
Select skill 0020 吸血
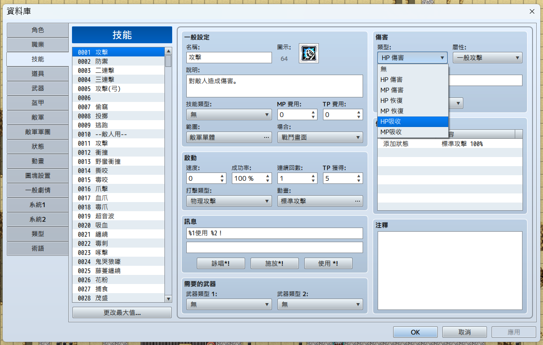[x=118, y=225]
